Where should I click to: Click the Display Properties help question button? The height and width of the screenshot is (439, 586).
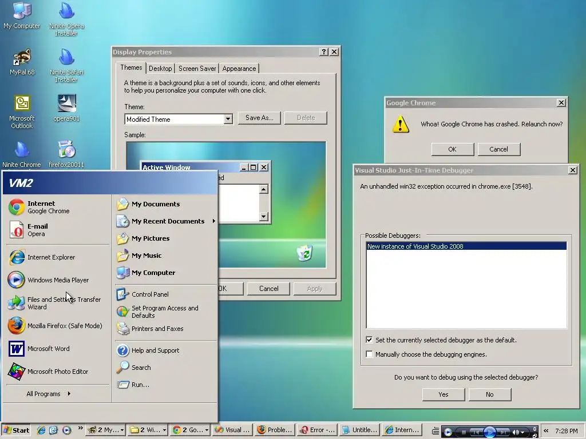coord(324,52)
